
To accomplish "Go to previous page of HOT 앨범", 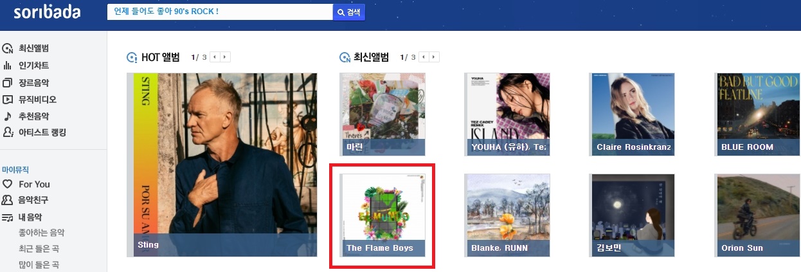I will (x=215, y=57).
